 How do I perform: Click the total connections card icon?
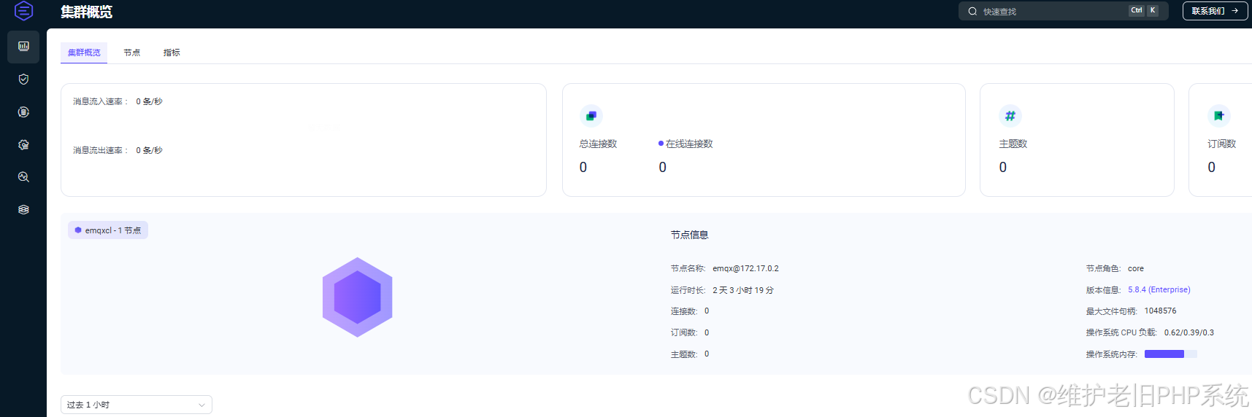click(591, 115)
